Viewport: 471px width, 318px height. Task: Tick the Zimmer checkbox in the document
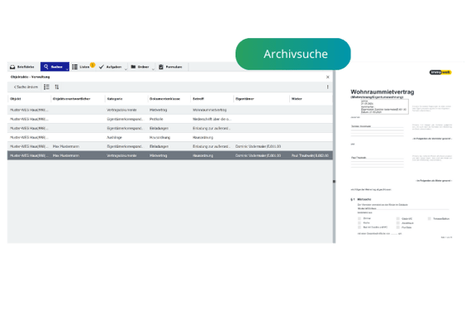(x=359, y=219)
